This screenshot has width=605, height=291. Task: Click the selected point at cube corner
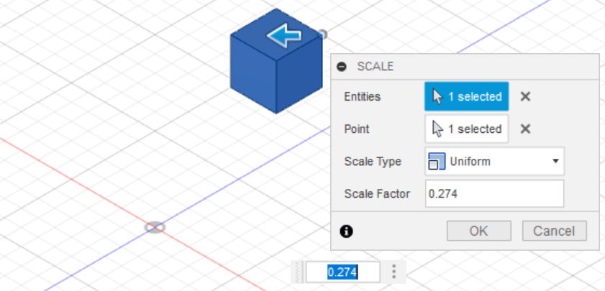(x=322, y=34)
